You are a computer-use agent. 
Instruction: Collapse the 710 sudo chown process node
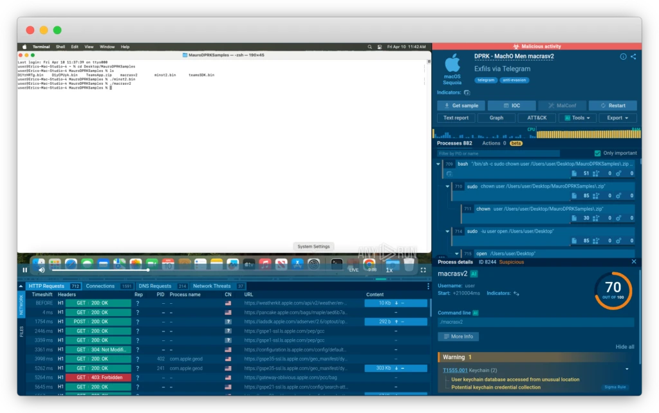coord(448,186)
